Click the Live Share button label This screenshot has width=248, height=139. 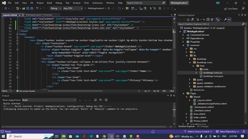232,8
